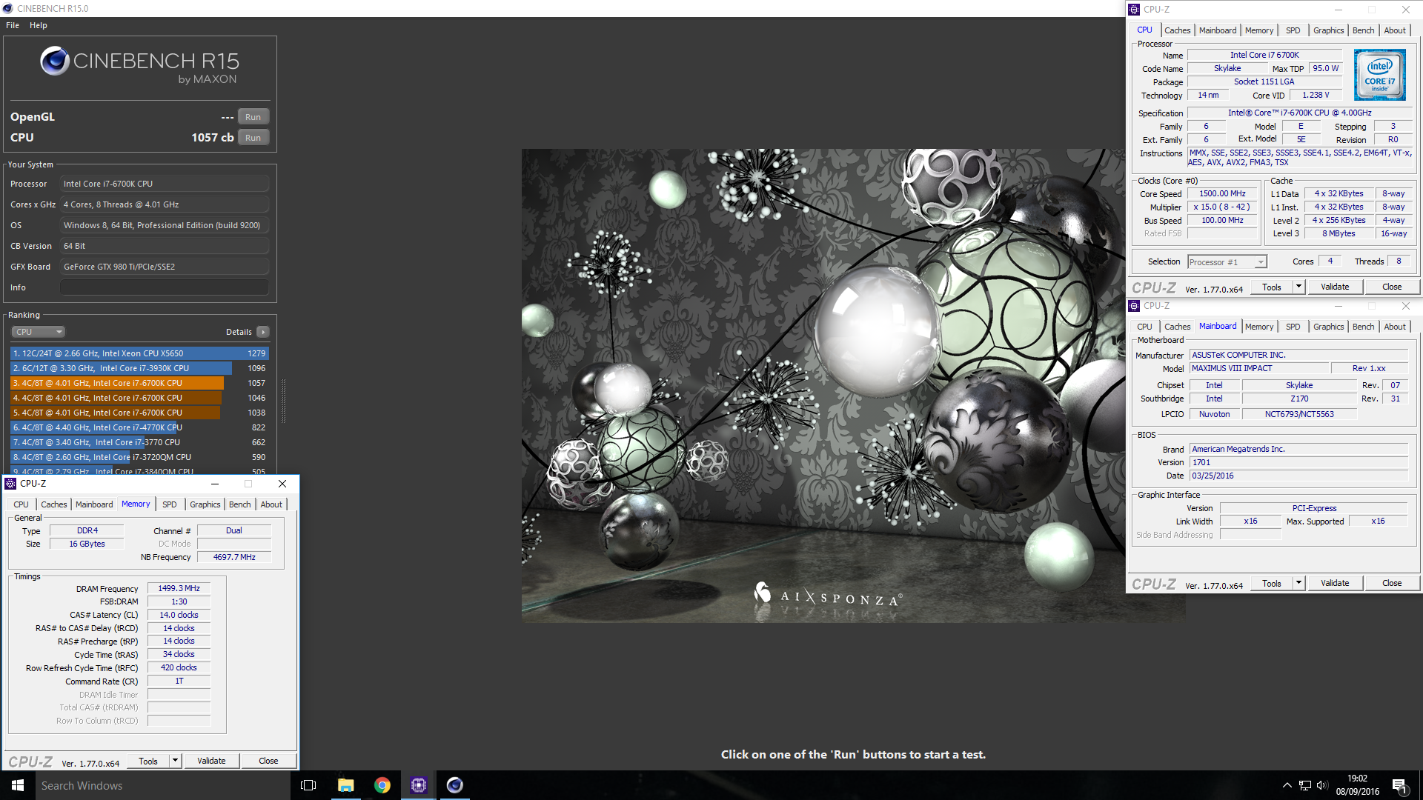Click Validate in CPU-Z CPU window

1334,287
